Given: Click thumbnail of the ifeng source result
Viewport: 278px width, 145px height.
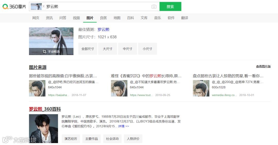Looking at the screenshot, I should pyautogui.click(x=201, y=88).
